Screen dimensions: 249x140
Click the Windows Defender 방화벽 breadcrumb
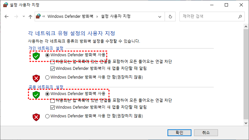tap(70, 16)
